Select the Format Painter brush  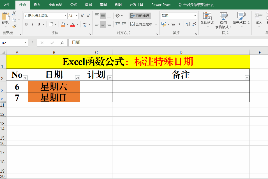(14, 26)
